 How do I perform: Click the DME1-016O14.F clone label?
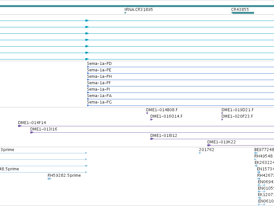[x=166, y=116]
